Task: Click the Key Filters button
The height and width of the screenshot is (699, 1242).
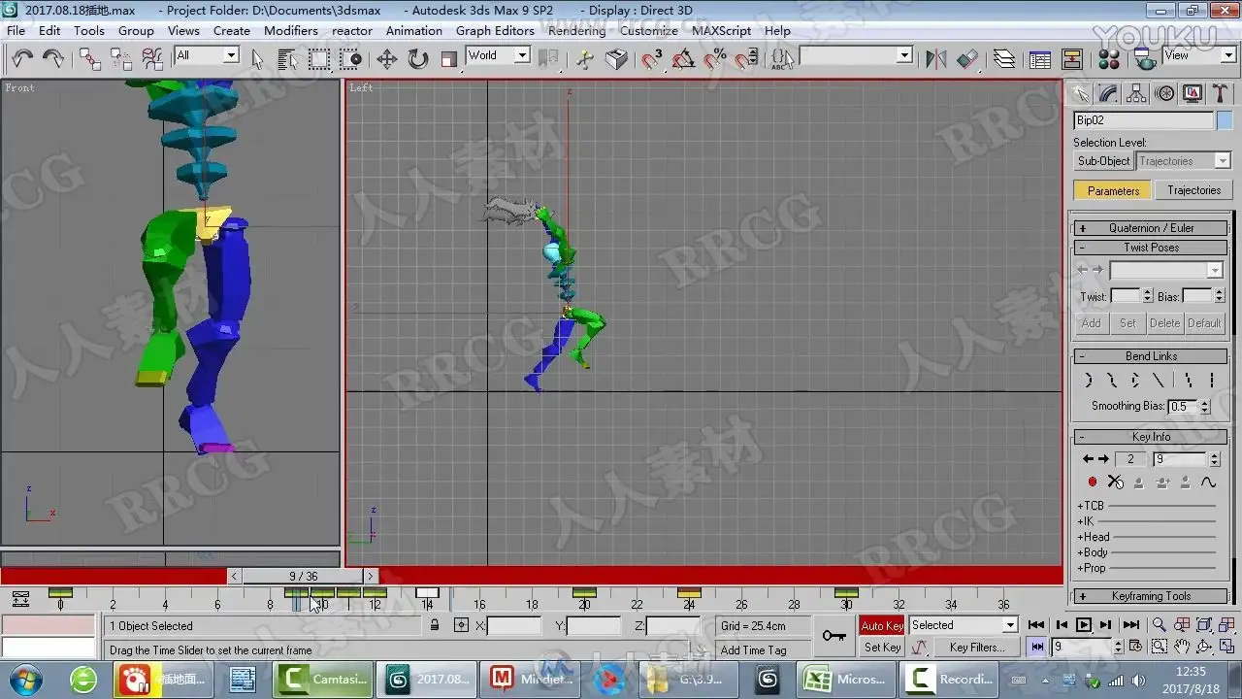Action: 976,648
